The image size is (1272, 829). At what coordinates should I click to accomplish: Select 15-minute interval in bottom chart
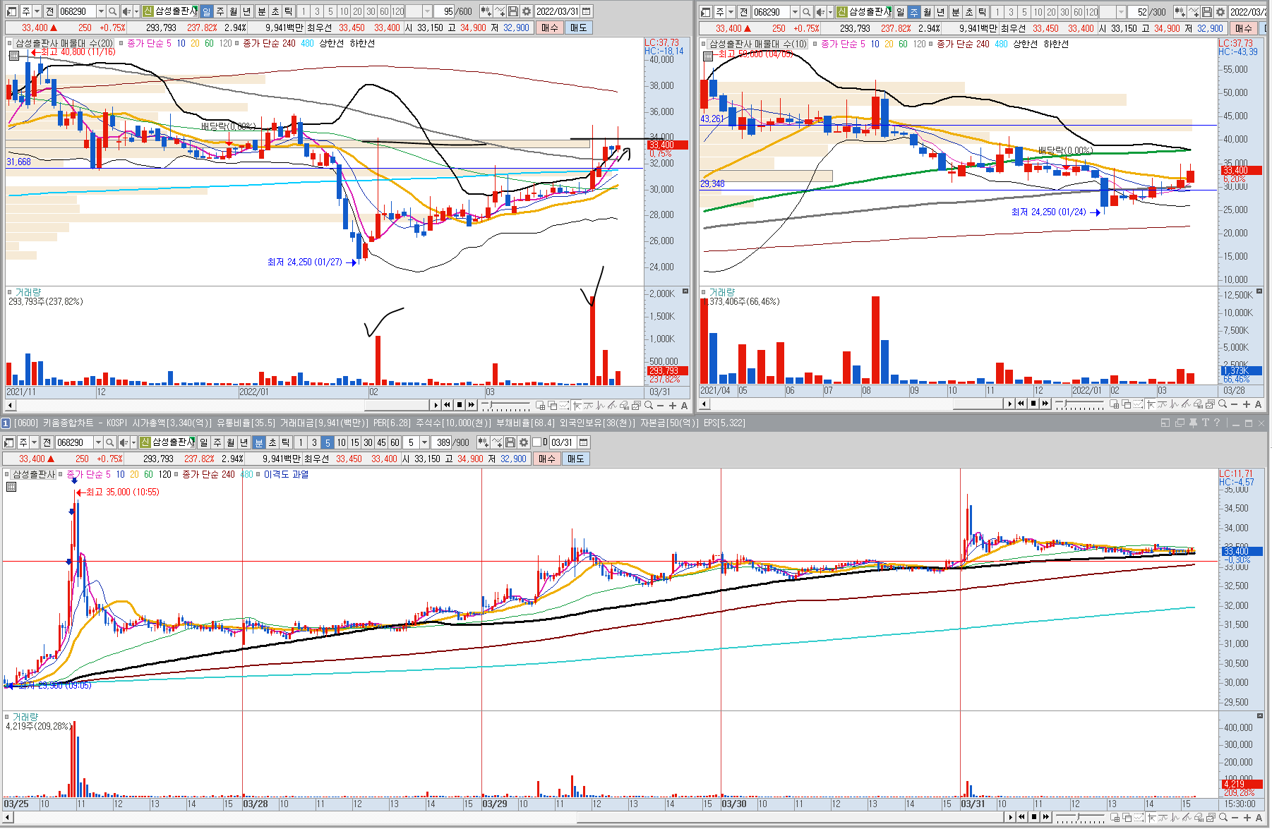(x=354, y=442)
